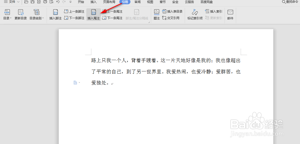
Task: Select the 引用 tab
Action: tap(125, 2)
